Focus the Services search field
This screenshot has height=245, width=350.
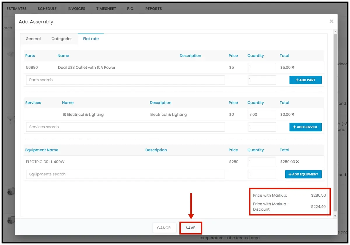point(125,127)
